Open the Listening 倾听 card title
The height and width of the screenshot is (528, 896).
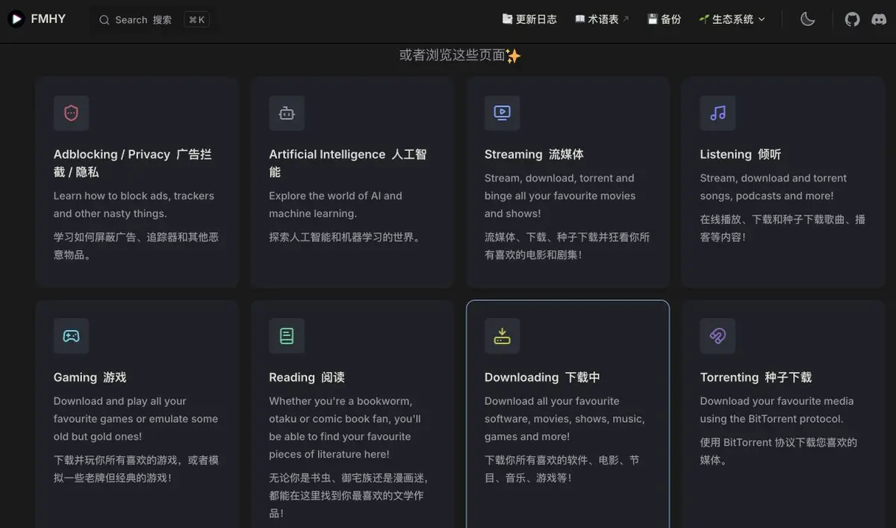741,154
